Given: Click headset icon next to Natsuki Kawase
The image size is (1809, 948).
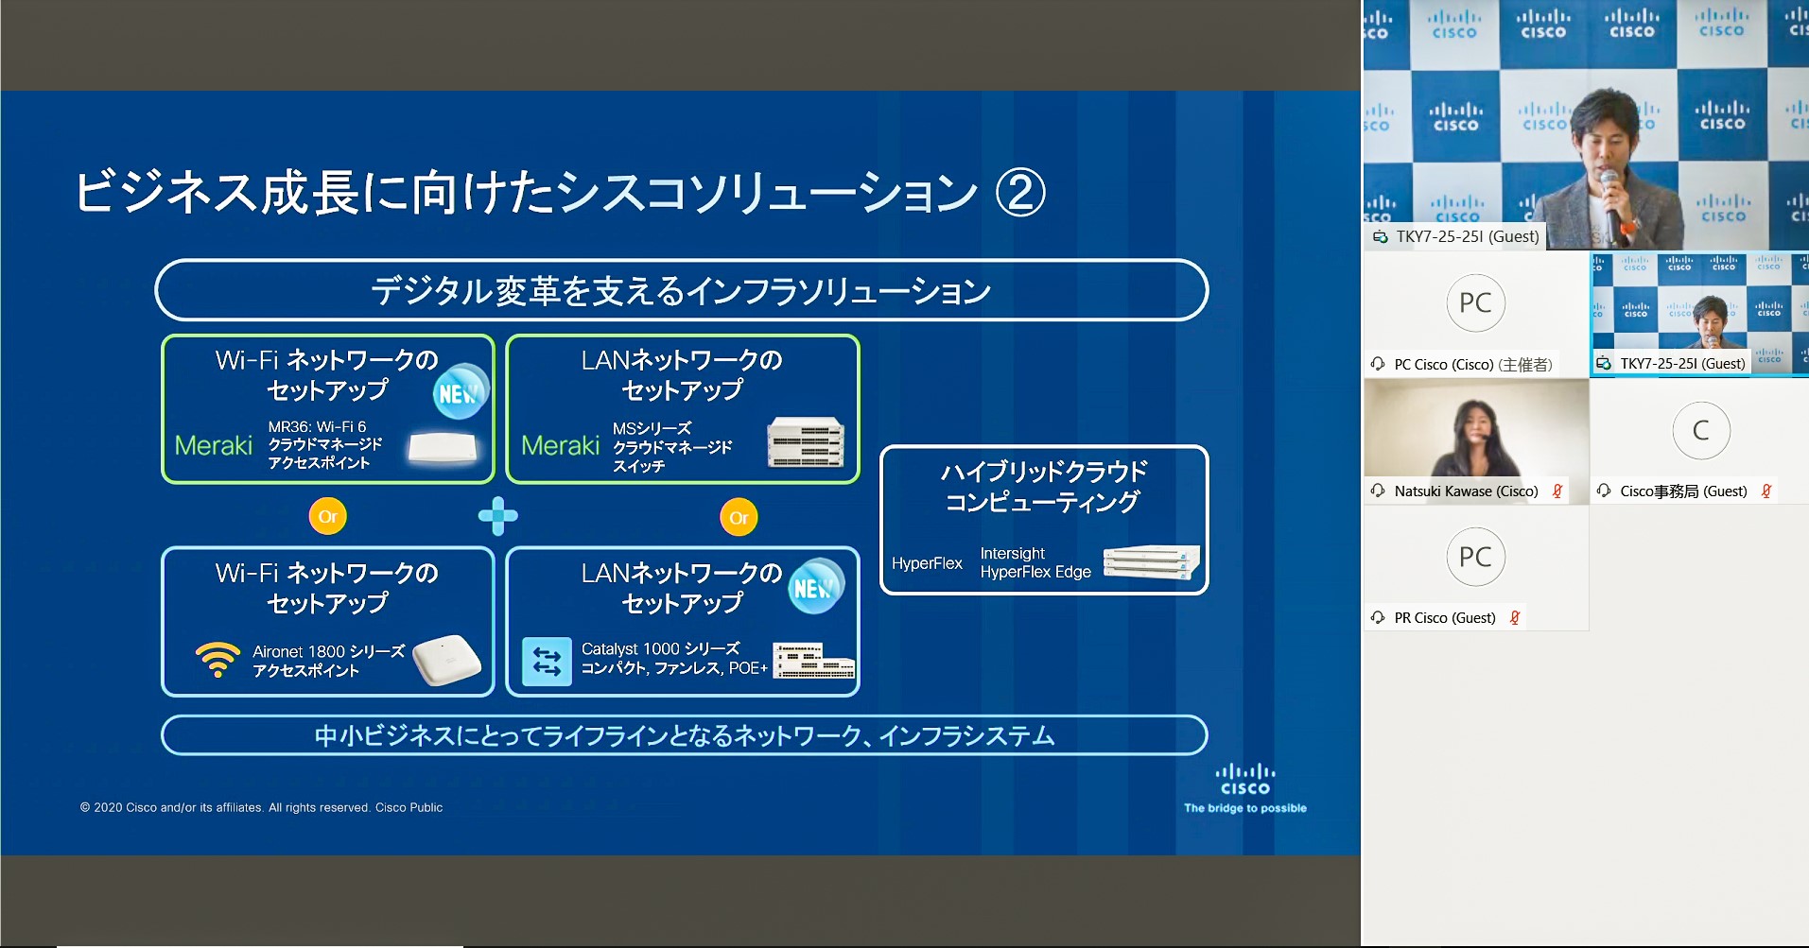Looking at the screenshot, I should (1378, 491).
